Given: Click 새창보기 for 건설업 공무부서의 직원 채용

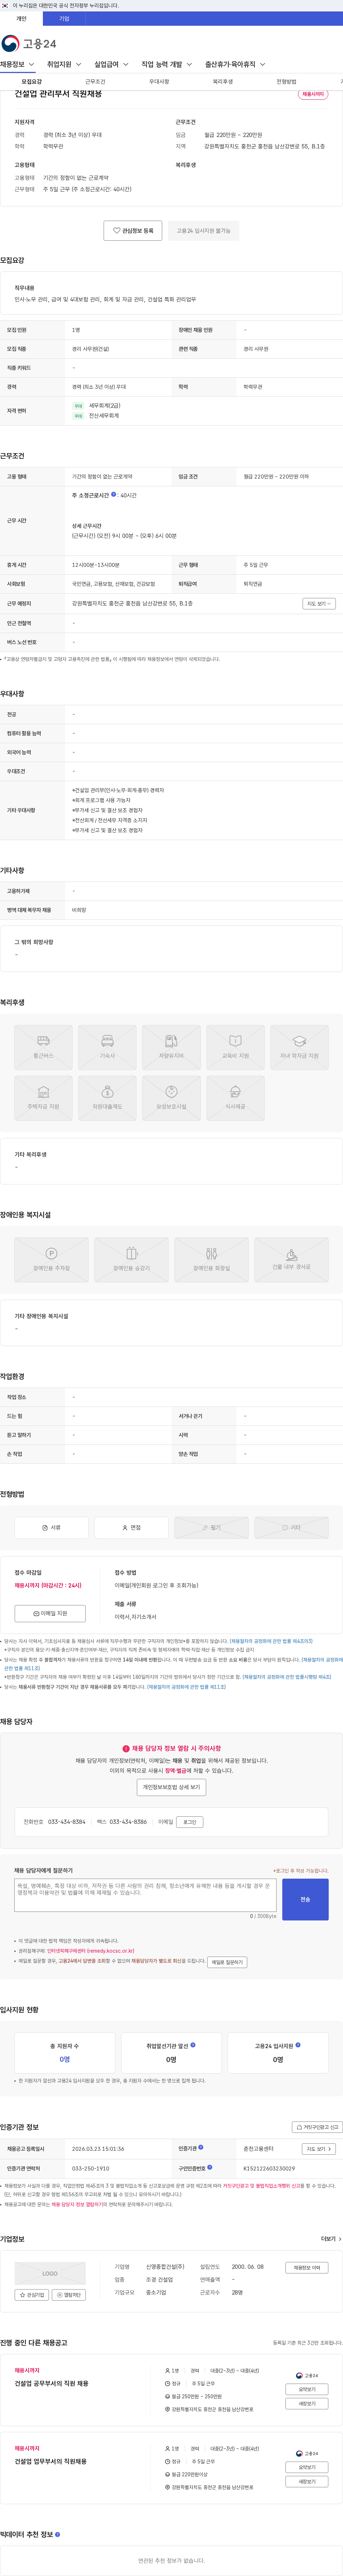Looking at the screenshot, I should [x=307, y=2404].
